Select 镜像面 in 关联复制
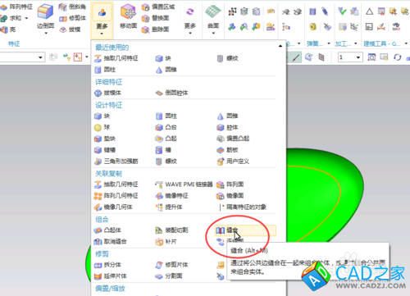This screenshot has height=296, width=410. (230, 196)
